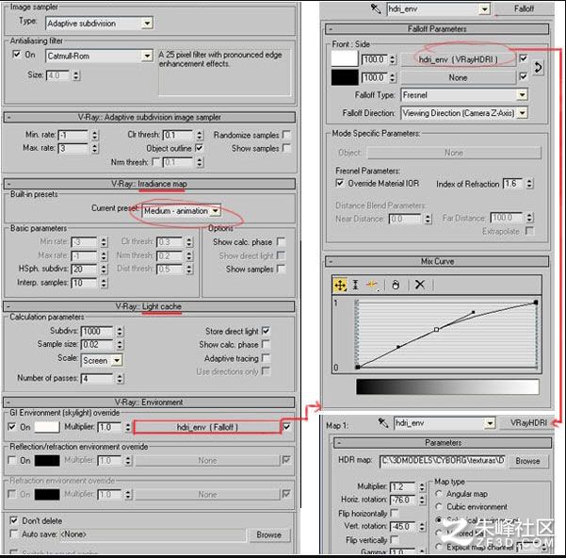The height and width of the screenshot is (558, 566).
Task: Toggle Override Material IOR checkbox
Action: tap(340, 183)
